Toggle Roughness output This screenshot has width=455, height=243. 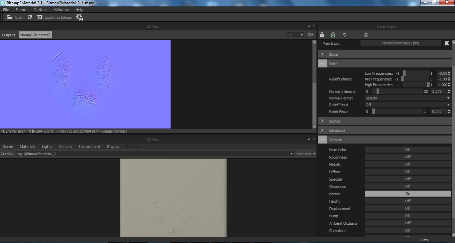[x=408, y=157]
